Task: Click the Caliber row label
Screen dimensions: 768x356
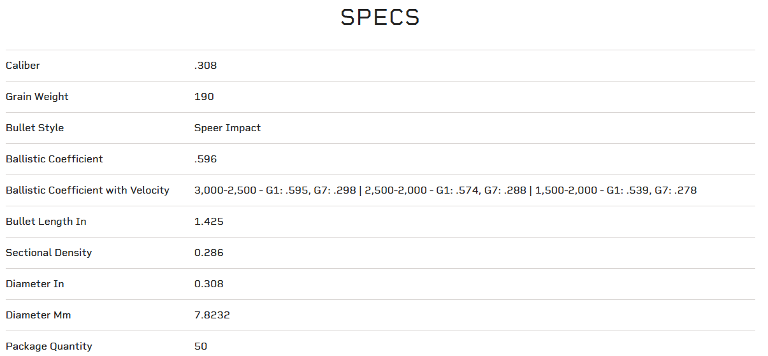Action: click(x=23, y=66)
